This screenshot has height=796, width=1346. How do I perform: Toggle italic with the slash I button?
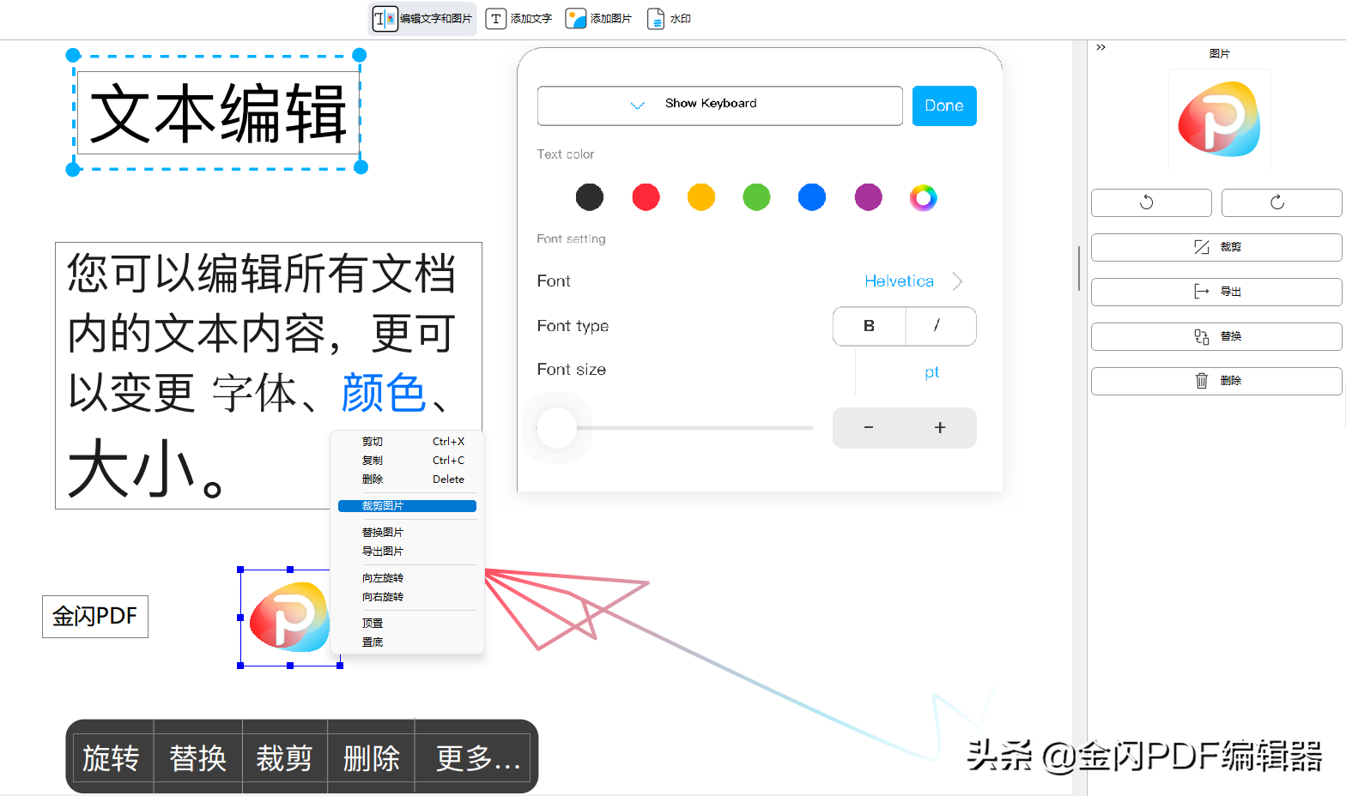pyautogui.click(x=940, y=326)
